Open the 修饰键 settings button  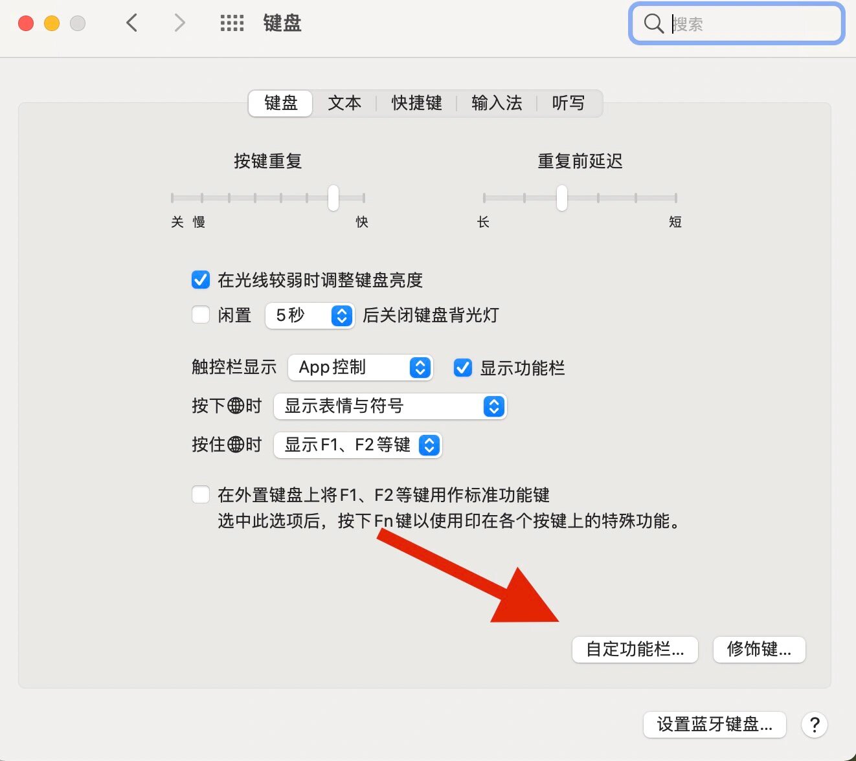(758, 650)
